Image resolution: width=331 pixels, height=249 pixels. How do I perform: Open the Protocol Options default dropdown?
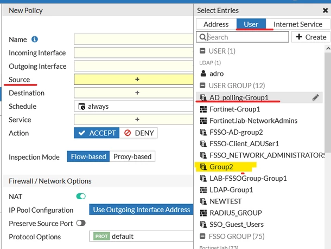(x=141, y=237)
